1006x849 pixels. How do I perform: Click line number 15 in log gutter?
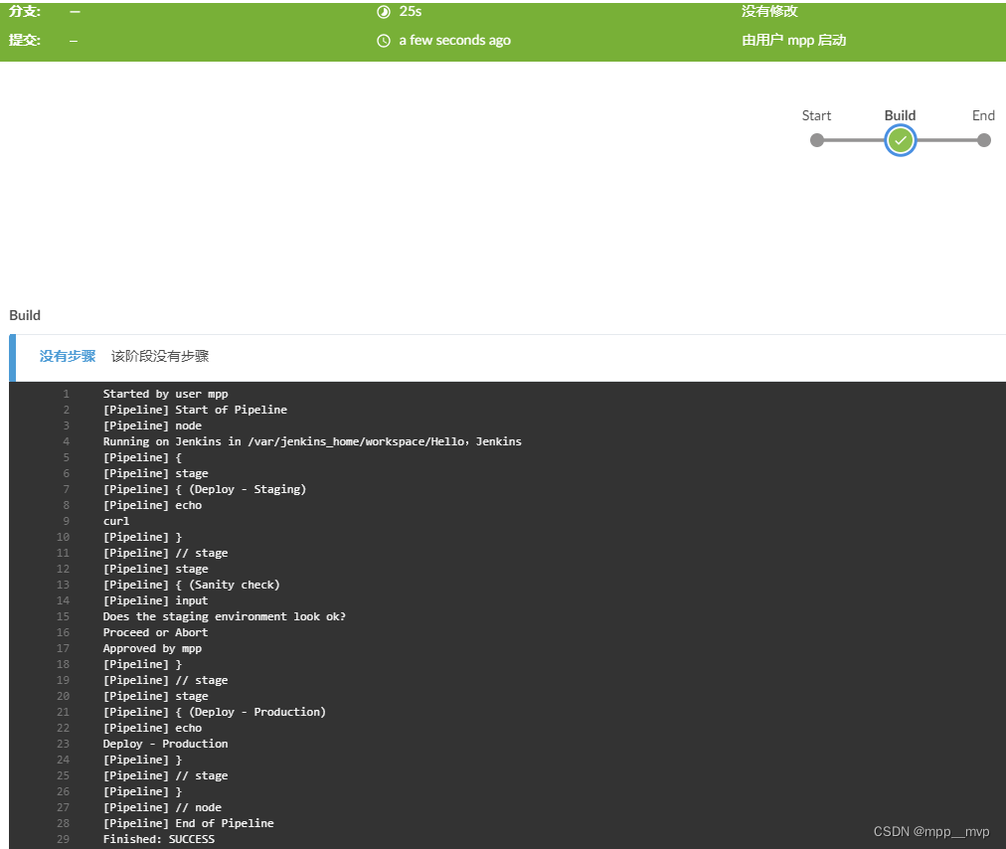[63, 616]
